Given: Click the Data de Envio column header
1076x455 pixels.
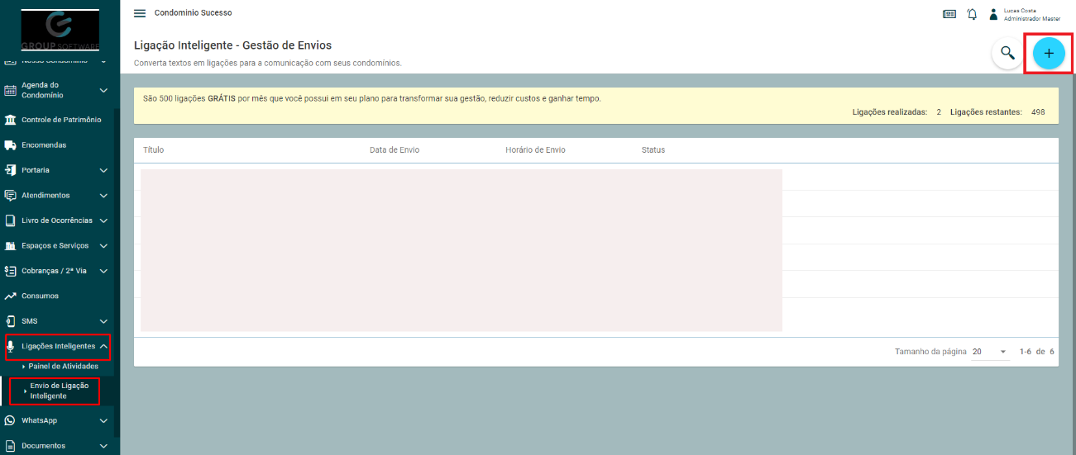Looking at the screenshot, I should [395, 150].
